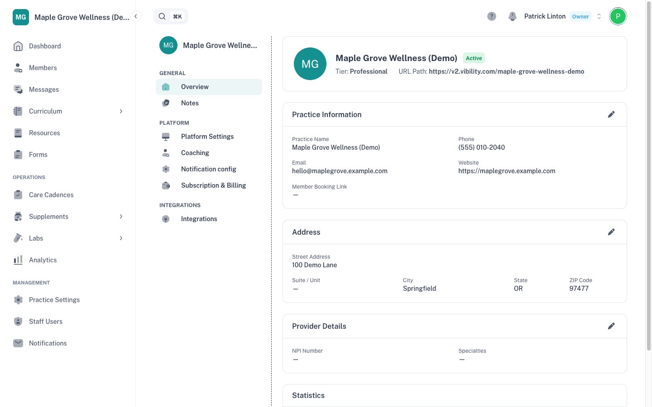Click the page vertical scrollbar
The height and width of the screenshot is (407, 652).
(648, 176)
